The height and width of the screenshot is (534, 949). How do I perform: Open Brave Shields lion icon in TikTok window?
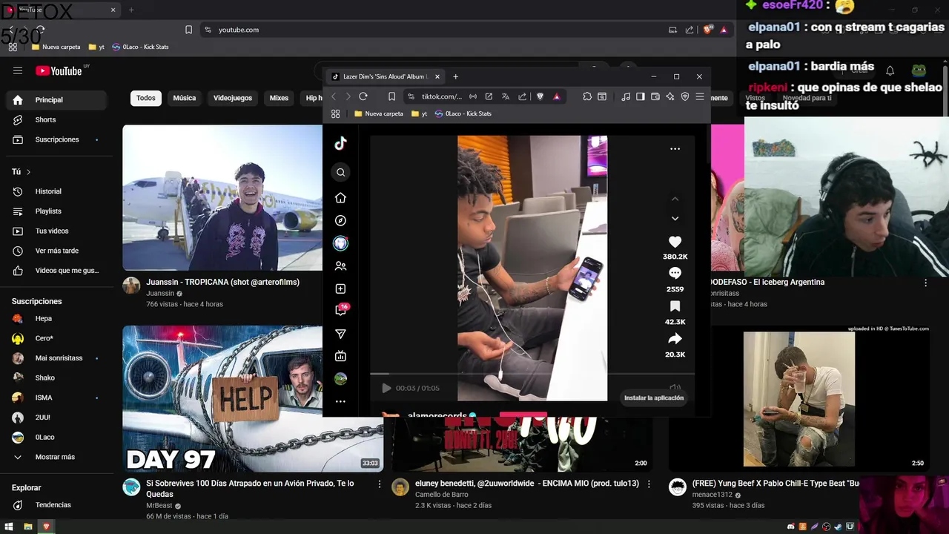(x=540, y=96)
